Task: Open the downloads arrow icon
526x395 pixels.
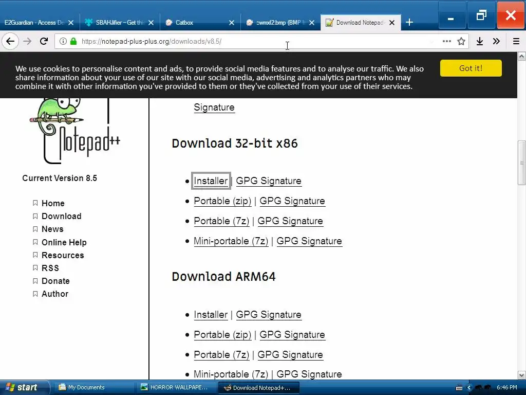Action: [480, 41]
